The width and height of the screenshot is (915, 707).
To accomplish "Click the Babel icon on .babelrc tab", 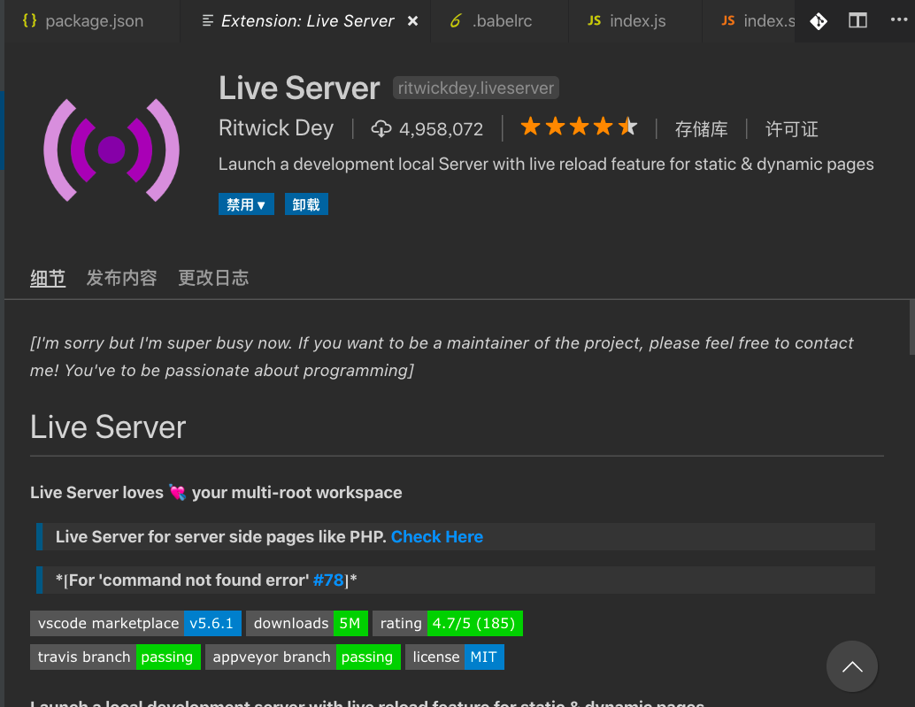I will click(x=456, y=21).
